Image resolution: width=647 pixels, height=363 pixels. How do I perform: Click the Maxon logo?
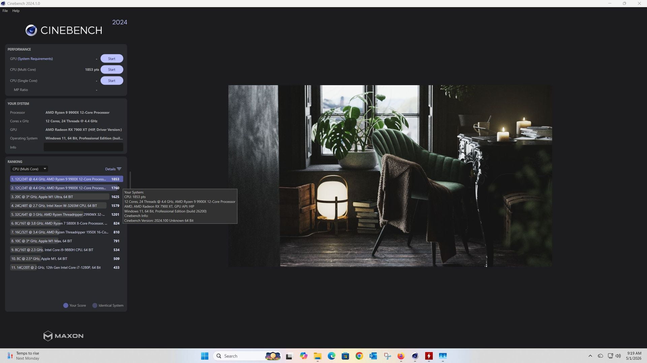pyautogui.click(x=63, y=336)
